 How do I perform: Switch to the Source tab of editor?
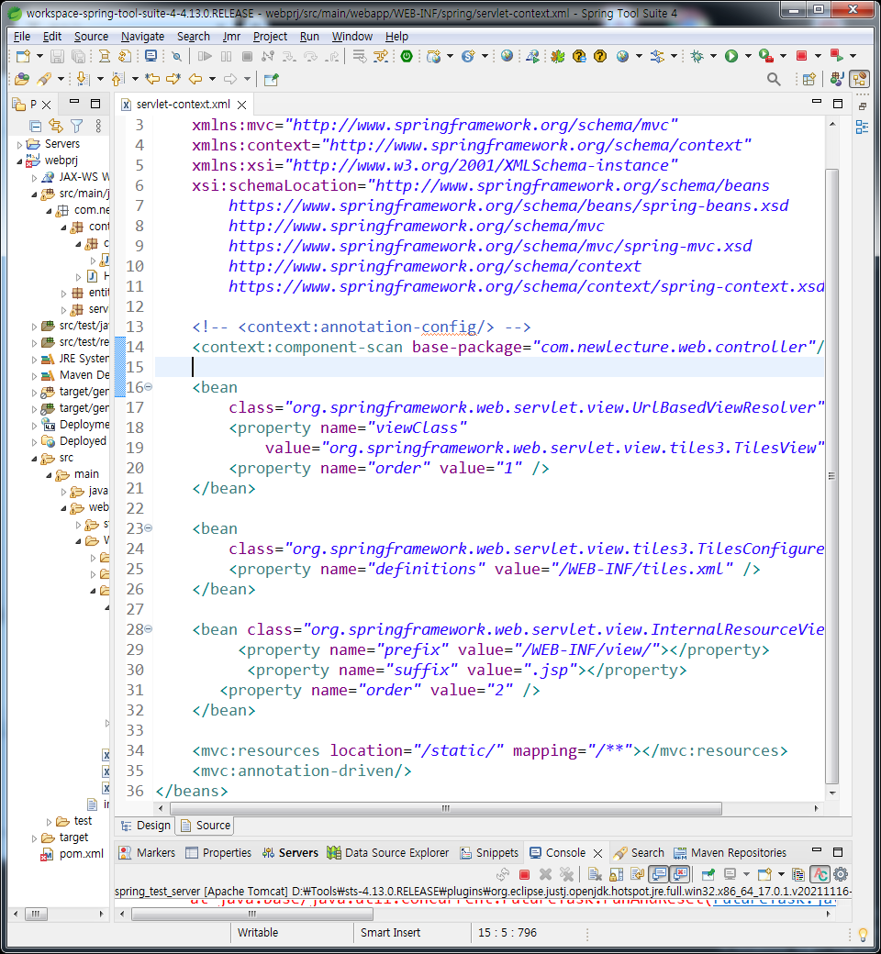[206, 826]
